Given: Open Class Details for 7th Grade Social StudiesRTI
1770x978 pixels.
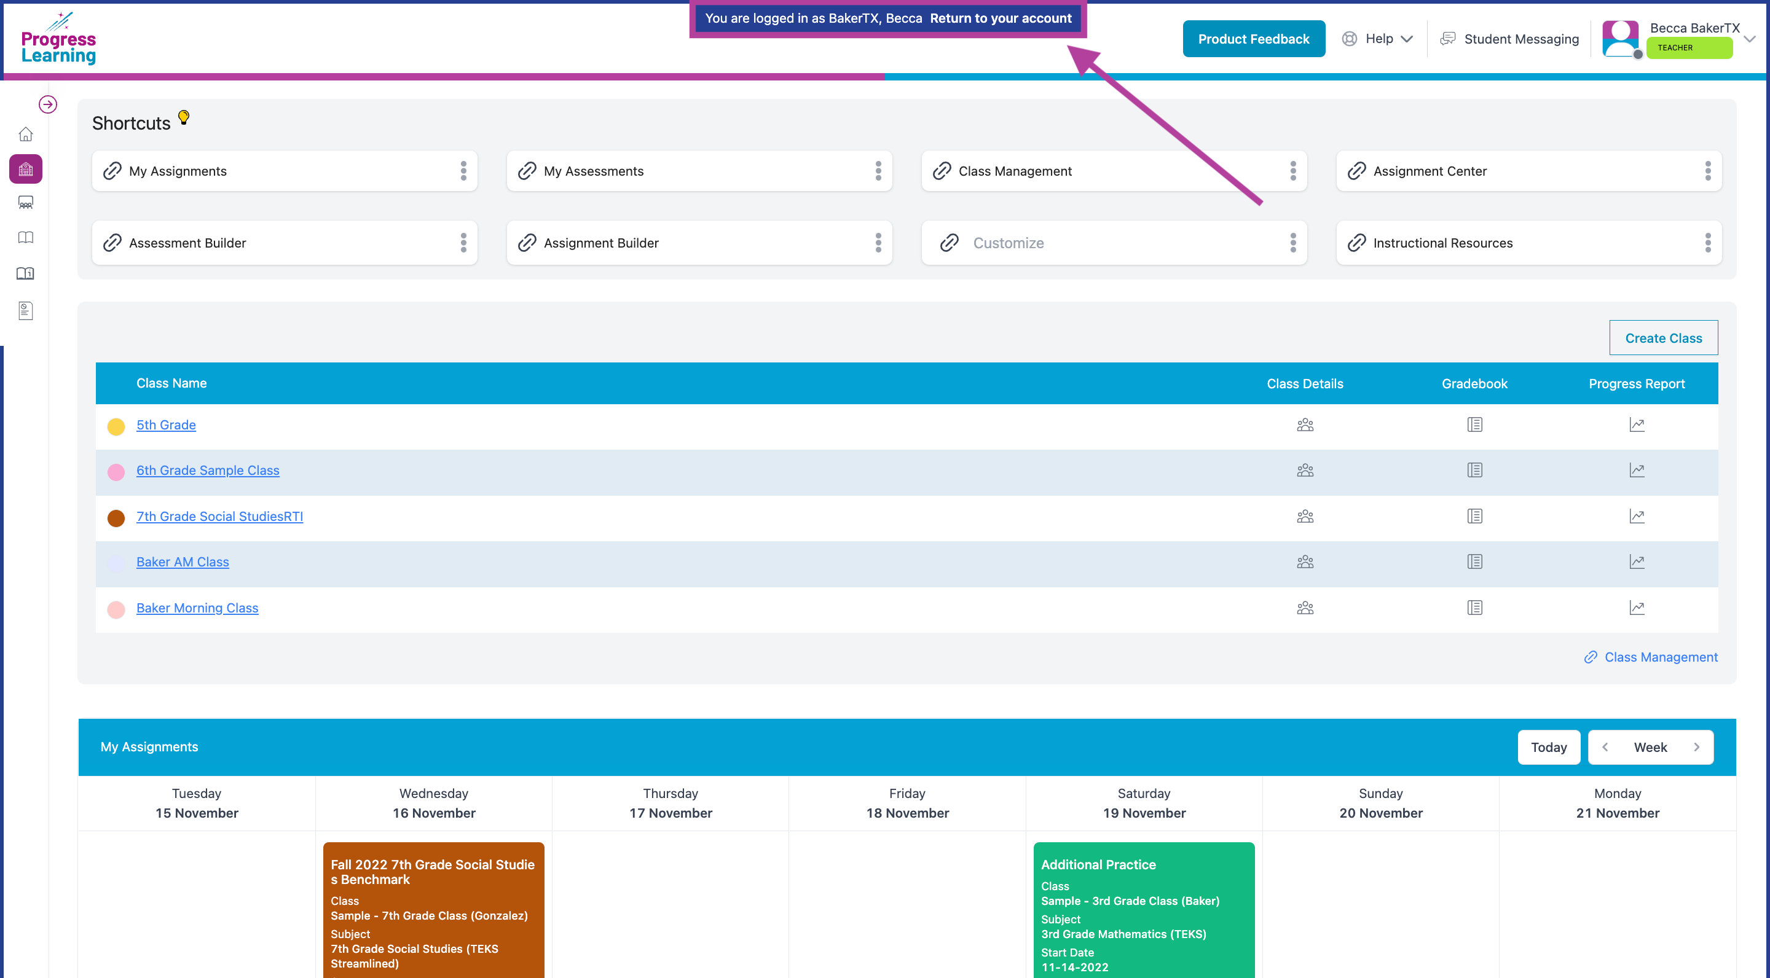Looking at the screenshot, I should coord(1305,517).
